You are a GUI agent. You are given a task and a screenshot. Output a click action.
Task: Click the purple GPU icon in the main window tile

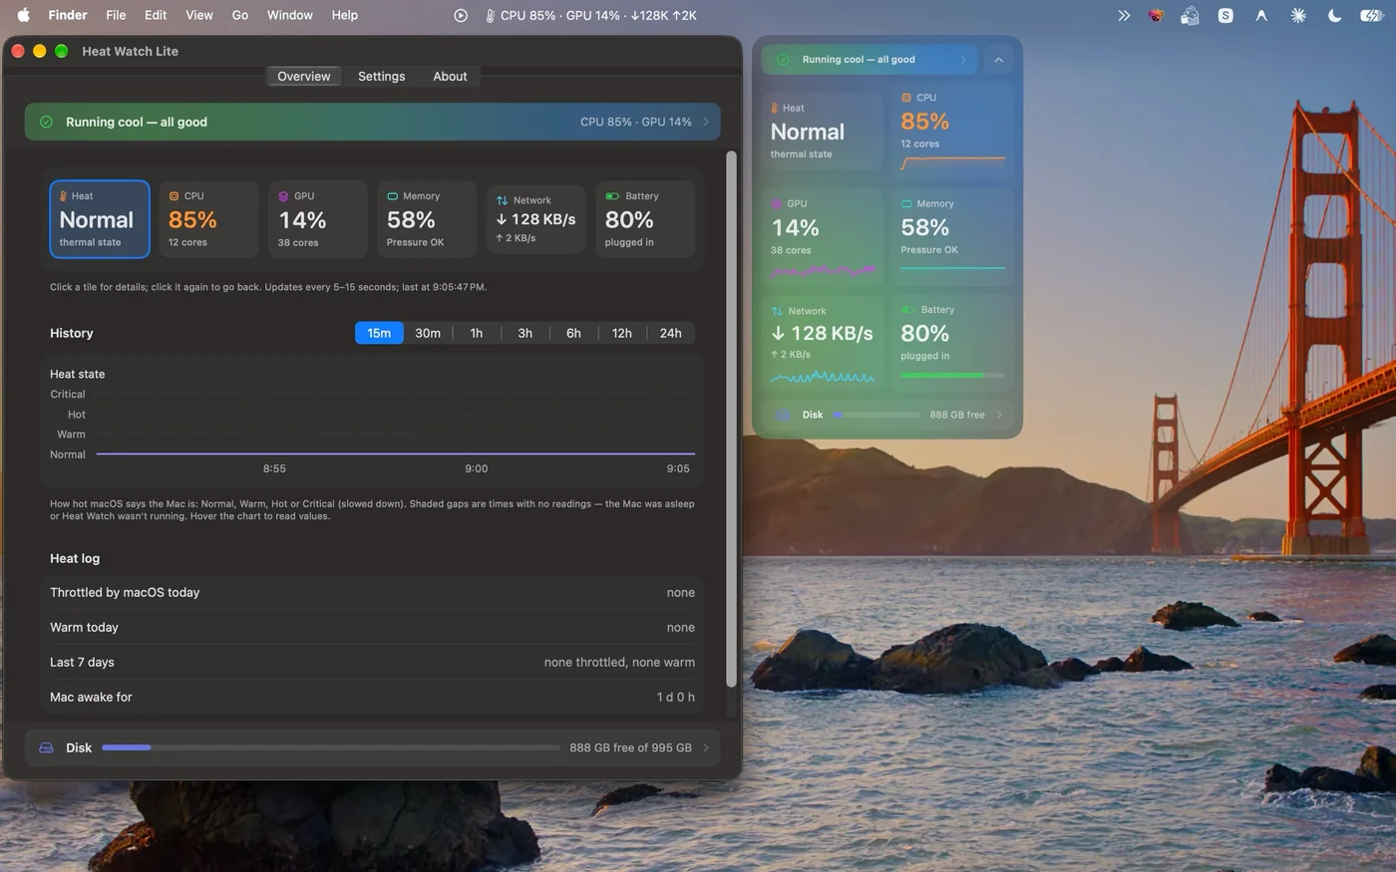pos(283,196)
